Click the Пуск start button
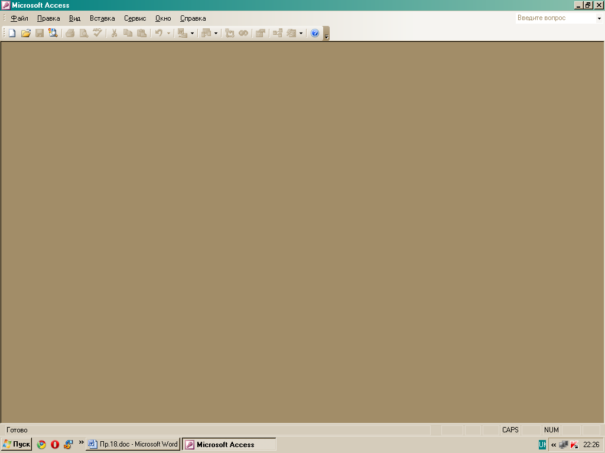The height and width of the screenshot is (453, 605). point(17,444)
